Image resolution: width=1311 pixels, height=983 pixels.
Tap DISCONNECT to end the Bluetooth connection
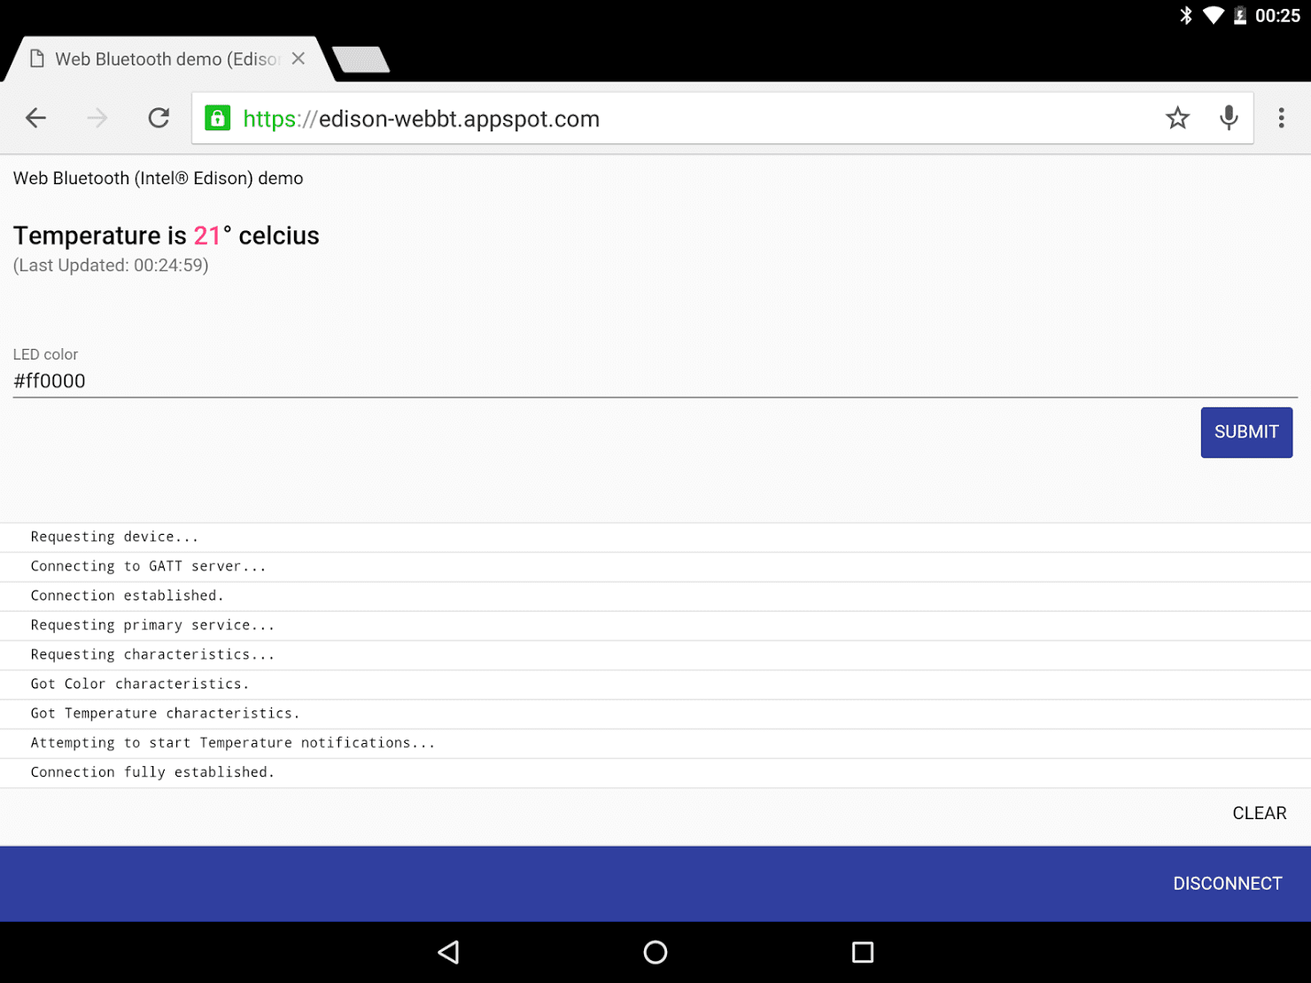pyautogui.click(x=1227, y=883)
